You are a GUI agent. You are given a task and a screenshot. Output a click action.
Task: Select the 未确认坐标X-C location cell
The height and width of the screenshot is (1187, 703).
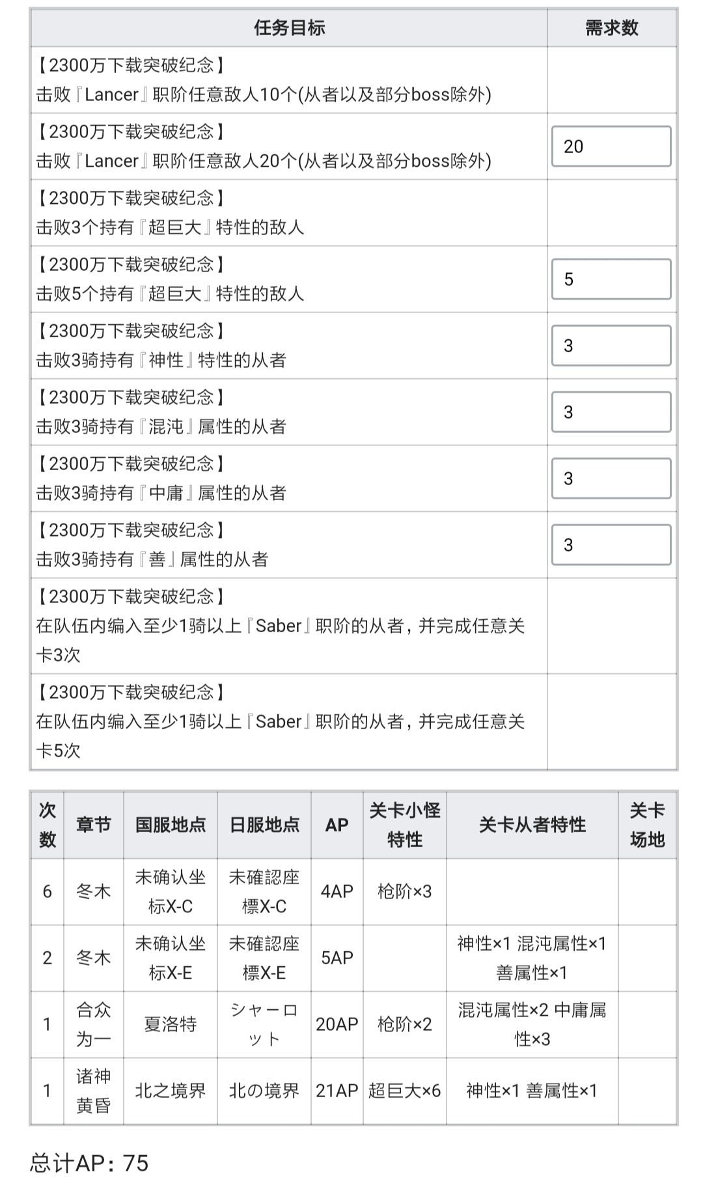171,891
